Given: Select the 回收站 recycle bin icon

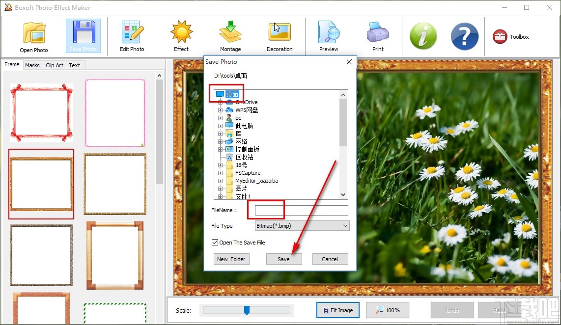Looking at the screenshot, I should click(229, 157).
